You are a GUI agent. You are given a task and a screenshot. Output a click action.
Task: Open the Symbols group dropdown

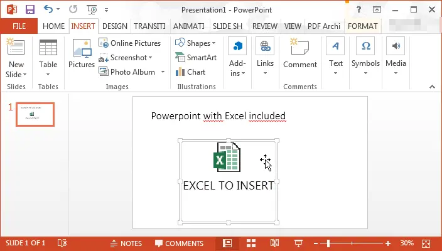pos(365,56)
